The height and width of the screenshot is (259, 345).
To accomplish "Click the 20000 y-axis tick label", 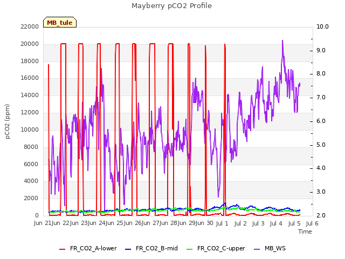I will [30, 44].
